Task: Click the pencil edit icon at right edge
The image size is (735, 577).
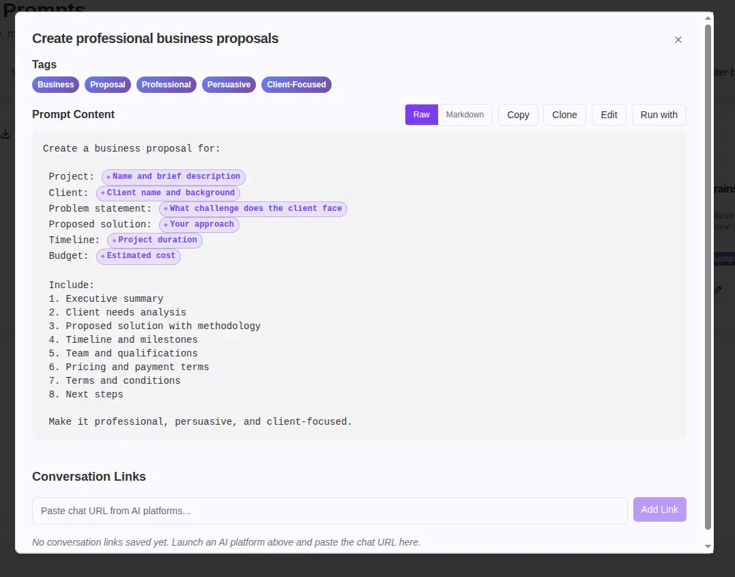Action: [718, 290]
